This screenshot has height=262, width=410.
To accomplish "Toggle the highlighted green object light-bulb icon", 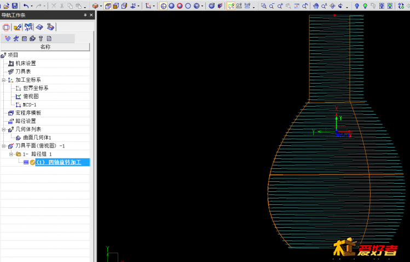I will tap(230, 6).
